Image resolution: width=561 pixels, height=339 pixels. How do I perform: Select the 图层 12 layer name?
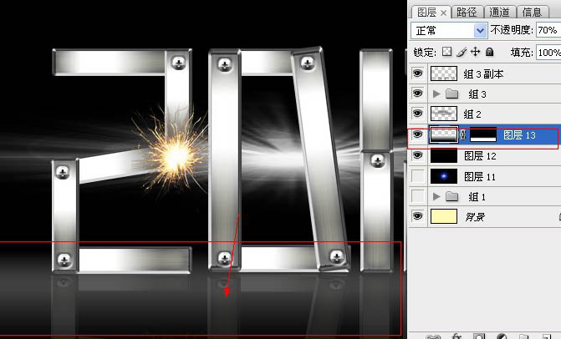pyautogui.click(x=480, y=155)
